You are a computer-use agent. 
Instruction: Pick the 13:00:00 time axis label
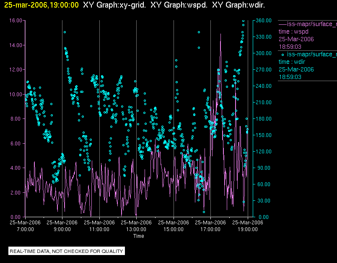136,229
